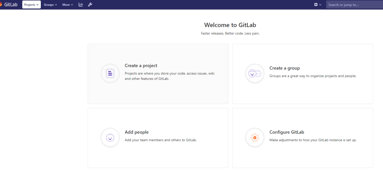The width and height of the screenshot is (383, 193).
Task: Click 'Faster releases. Better code.' tagline
Action: (x=230, y=33)
